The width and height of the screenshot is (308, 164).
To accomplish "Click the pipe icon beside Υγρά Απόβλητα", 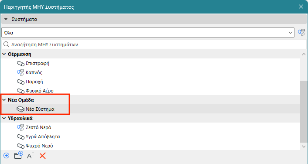I will [21, 137].
